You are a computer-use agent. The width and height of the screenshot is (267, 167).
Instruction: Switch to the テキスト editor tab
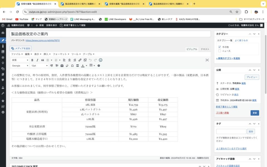click(205, 49)
